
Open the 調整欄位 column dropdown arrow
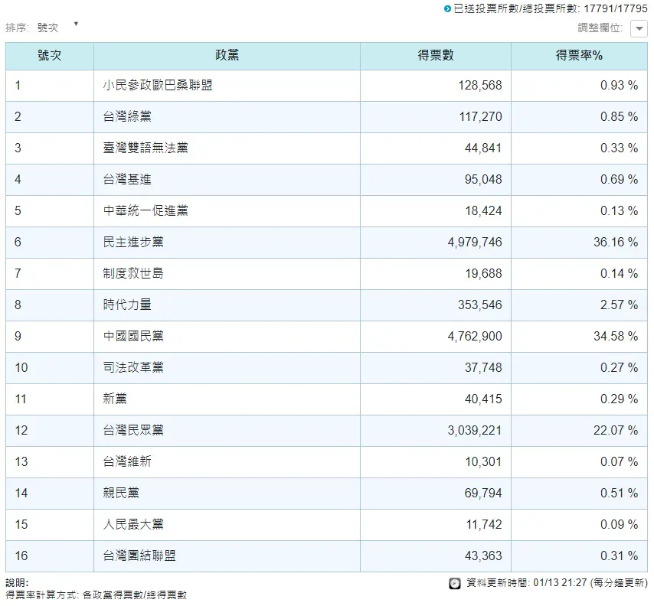point(639,29)
